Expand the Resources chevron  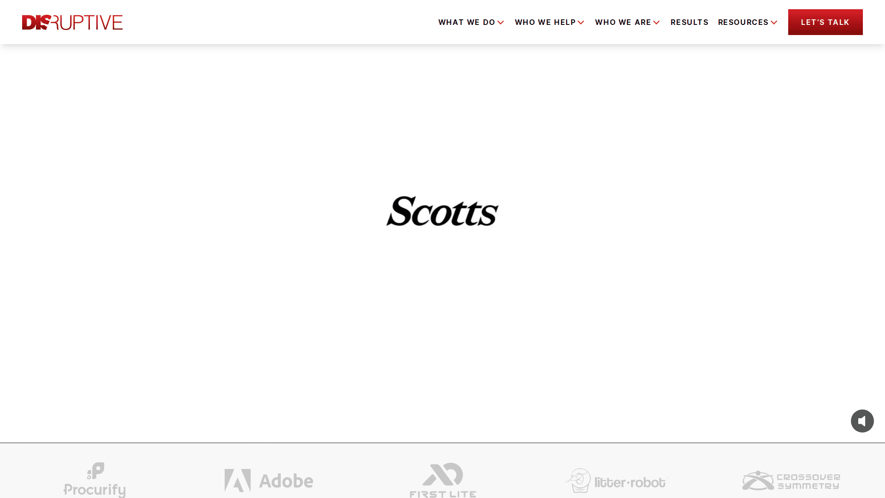[774, 23]
